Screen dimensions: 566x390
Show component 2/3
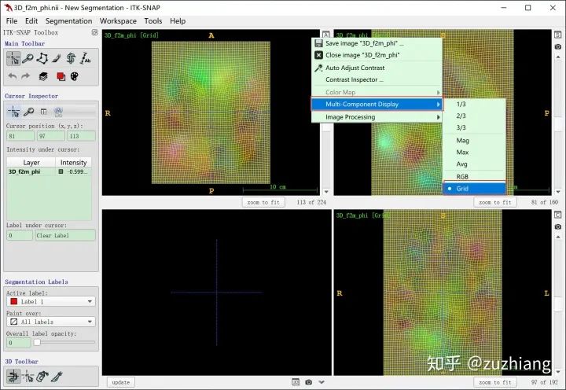474,116
